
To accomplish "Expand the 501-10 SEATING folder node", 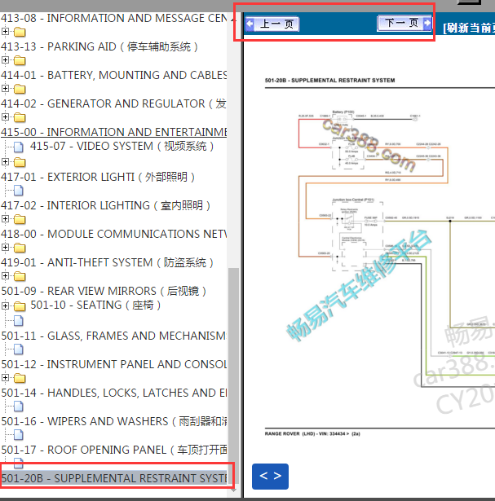I will 5,305.
